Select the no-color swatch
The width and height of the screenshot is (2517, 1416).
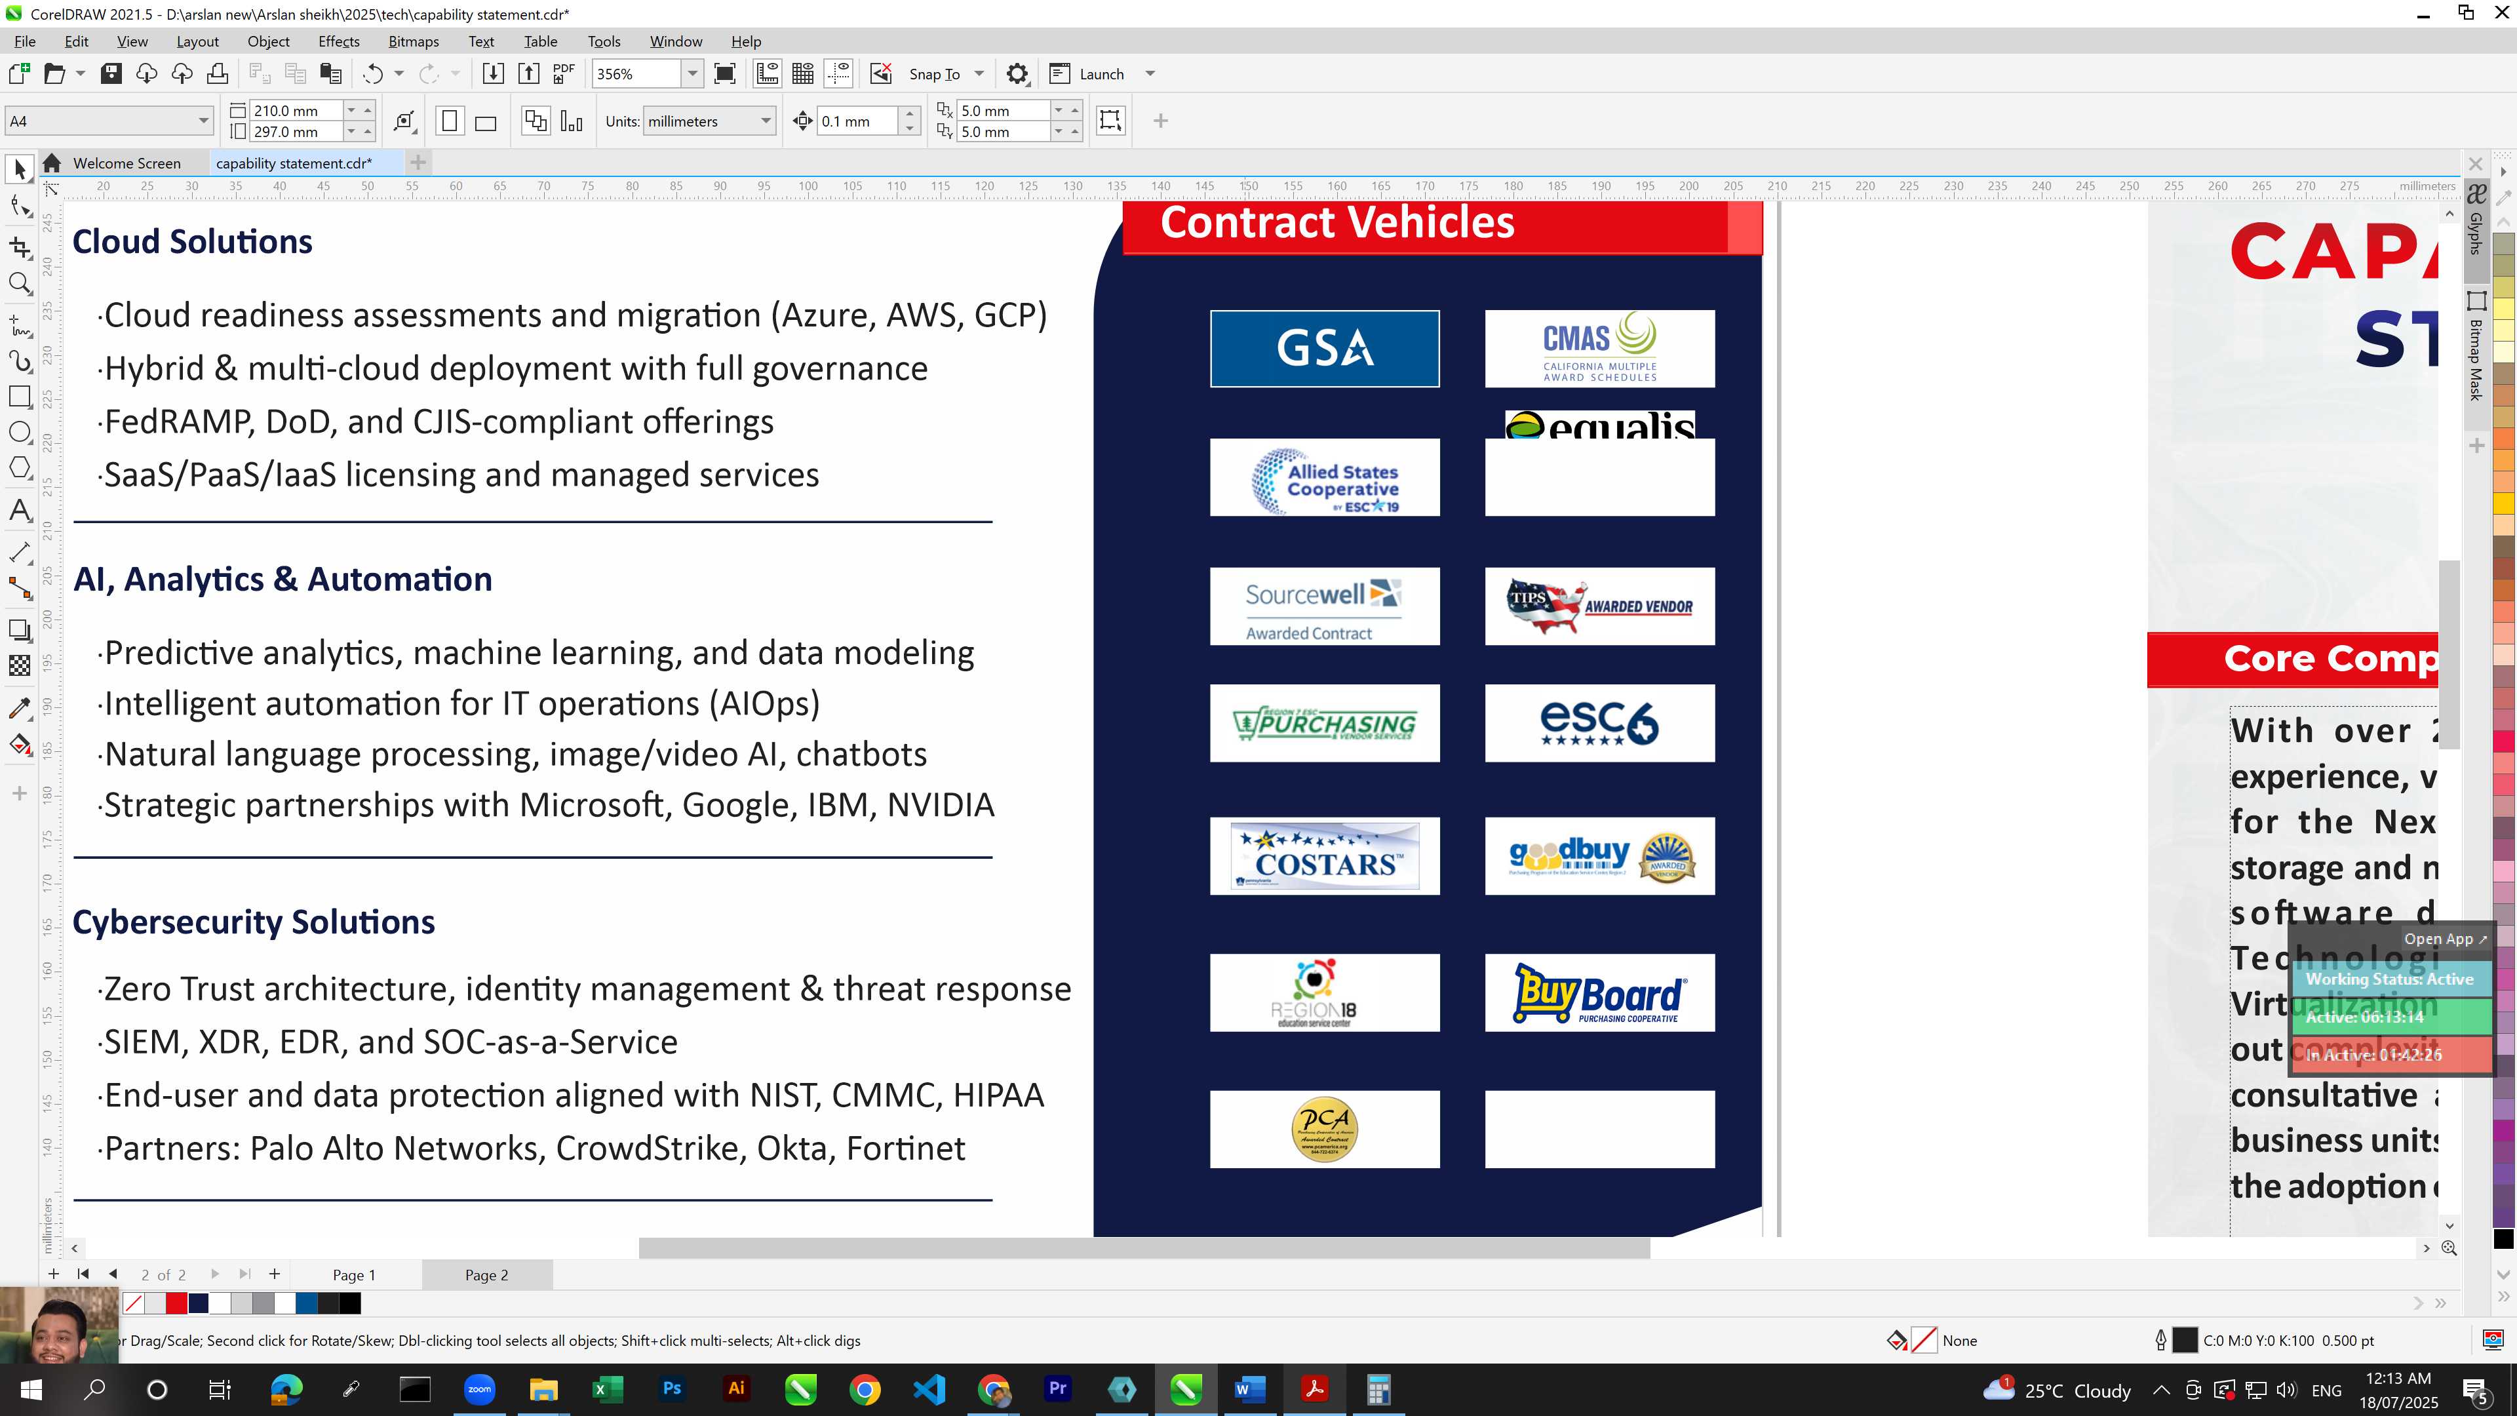click(134, 1304)
